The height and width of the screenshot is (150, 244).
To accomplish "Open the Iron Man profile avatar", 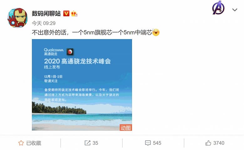I will tap(18, 18).
